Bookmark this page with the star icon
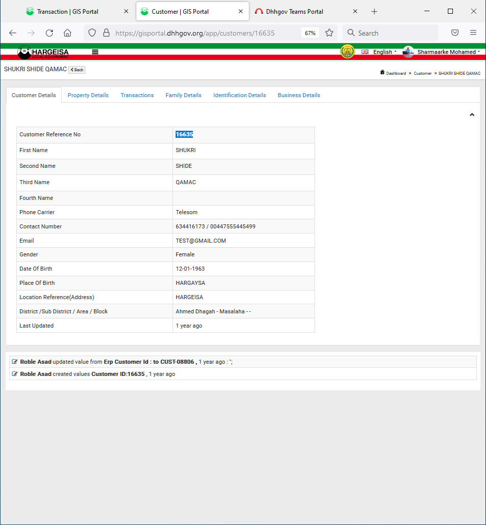The height and width of the screenshot is (525, 486). tap(329, 33)
